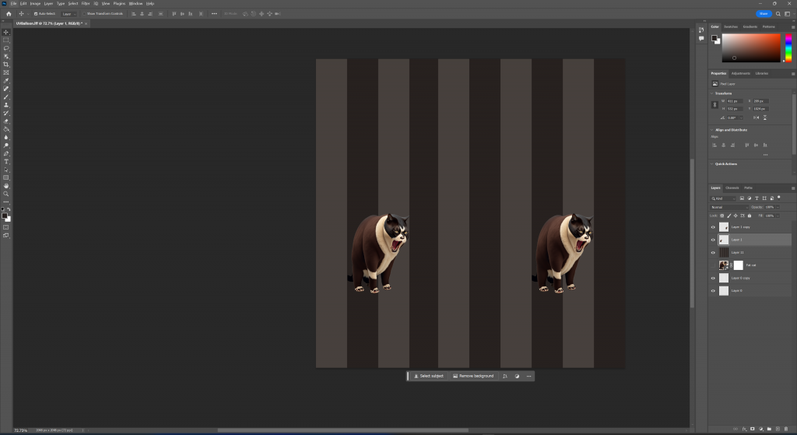Switch to the Swatches tab
Image resolution: width=797 pixels, height=435 pixels.
pos(730,27)
